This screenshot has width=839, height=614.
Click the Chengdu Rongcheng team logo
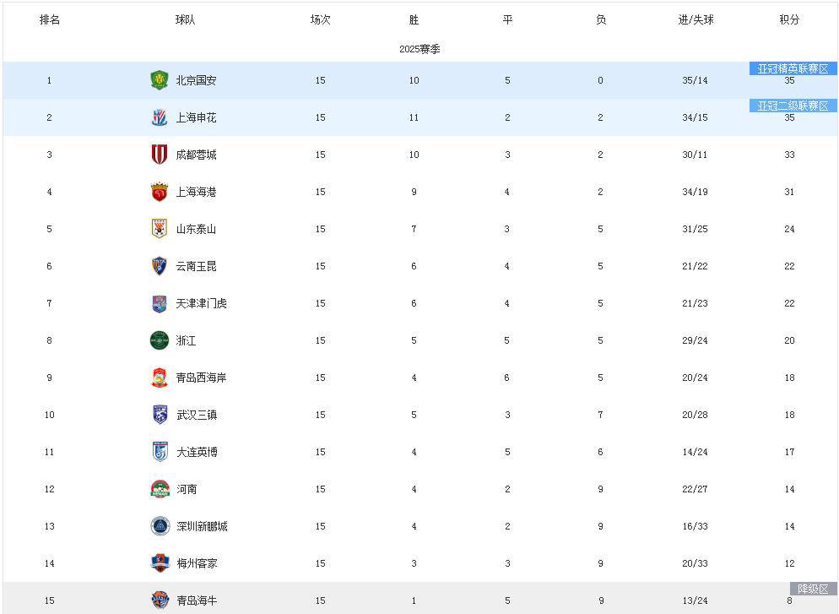[x=160, y=155]
